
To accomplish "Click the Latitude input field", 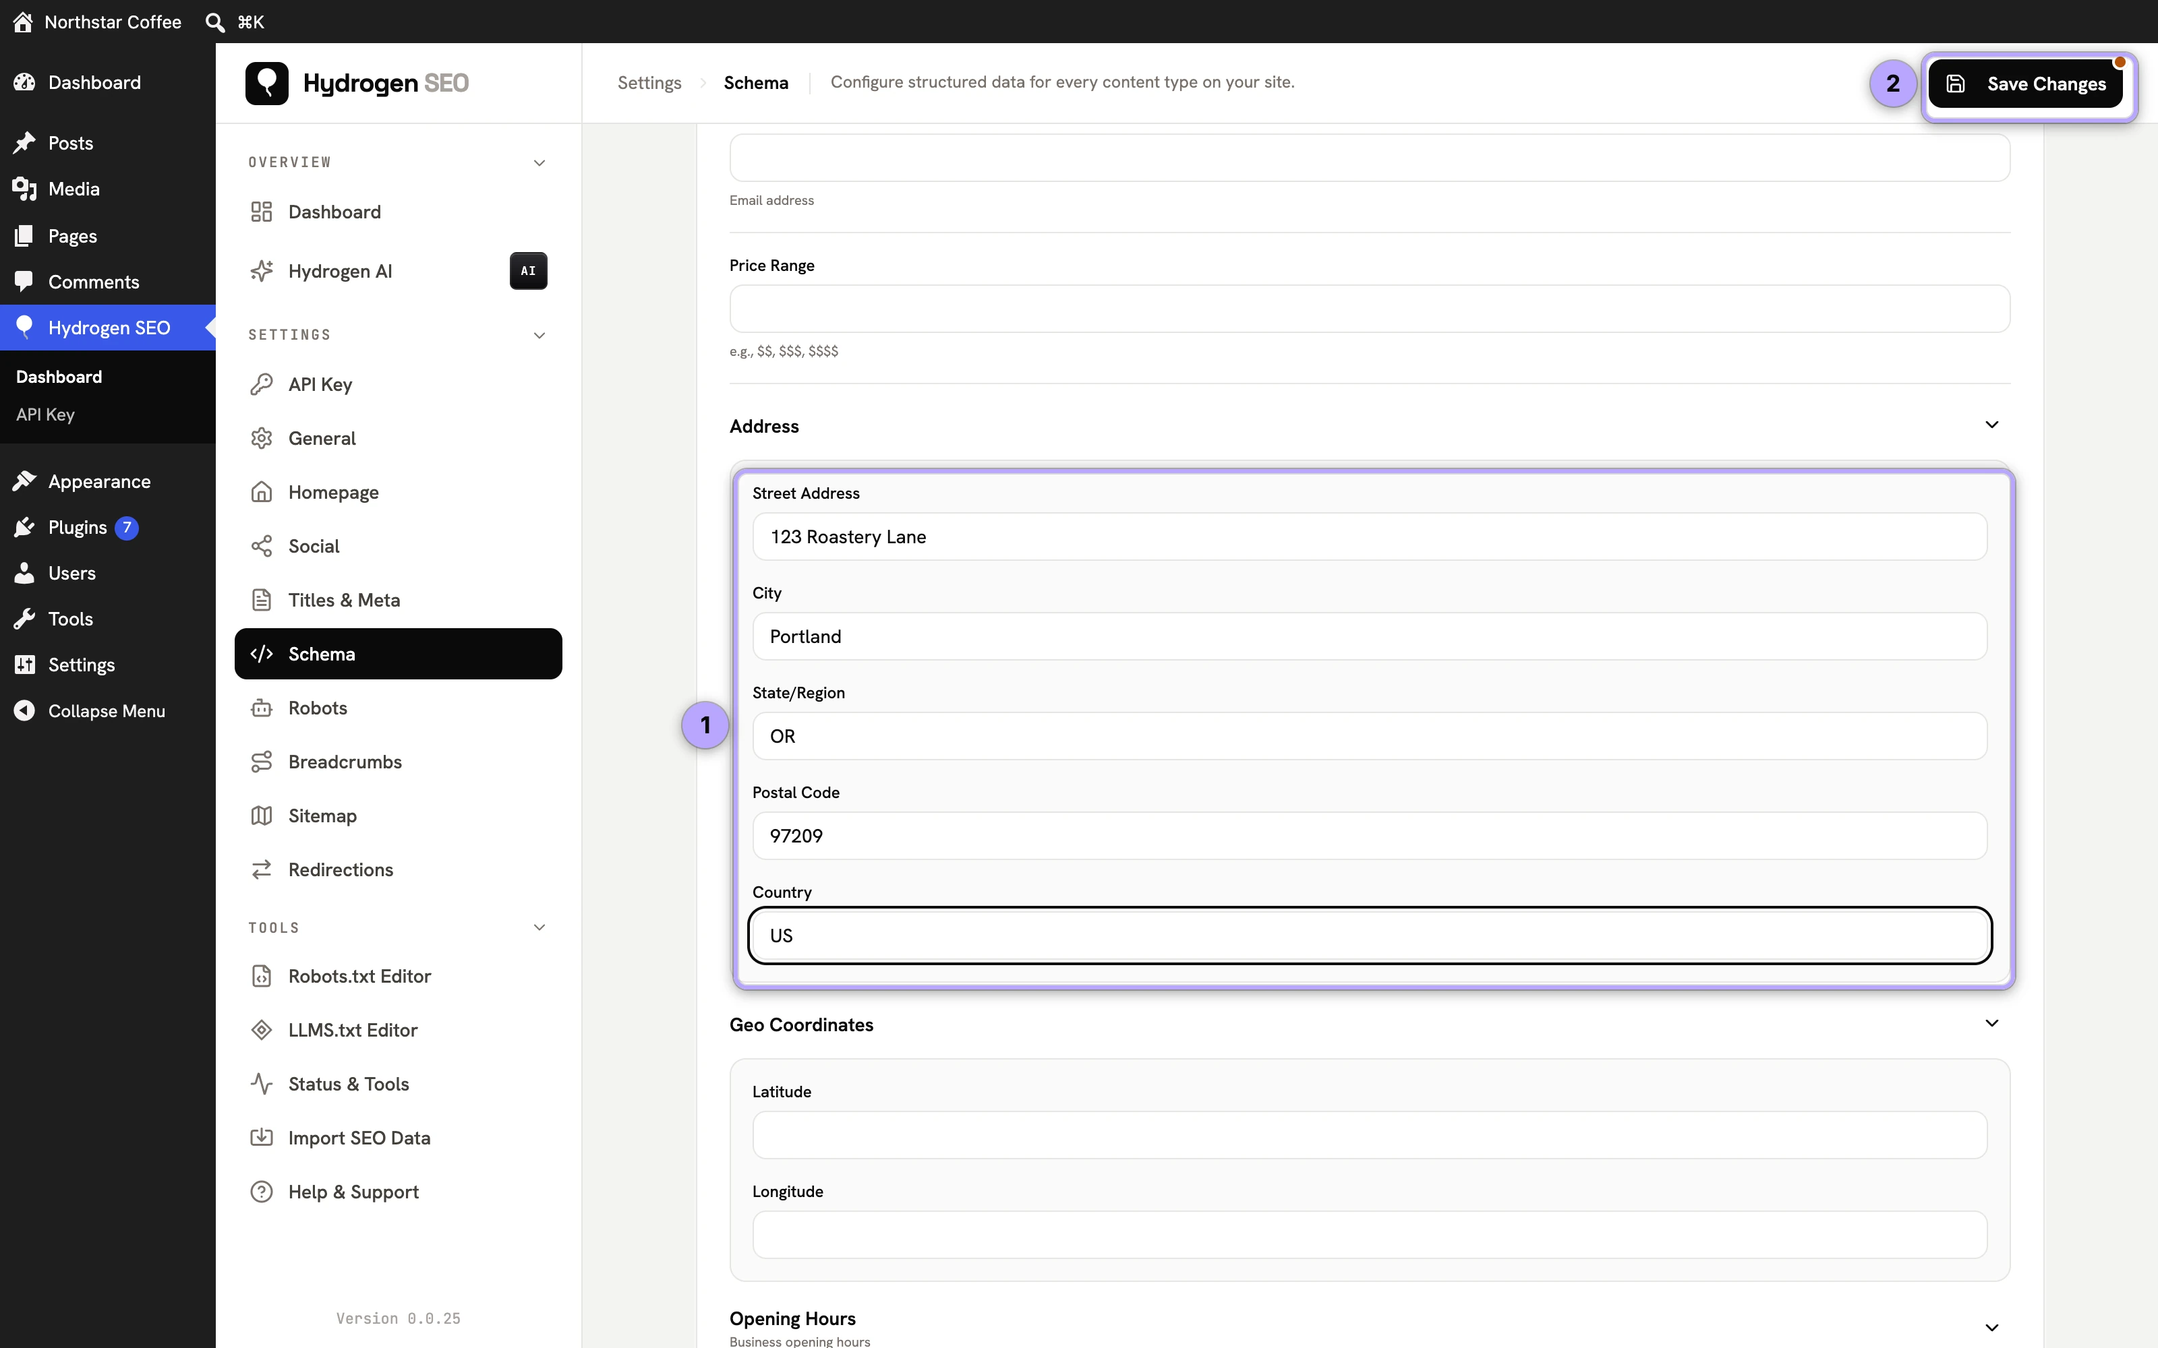I will tap(1370, 1135).
